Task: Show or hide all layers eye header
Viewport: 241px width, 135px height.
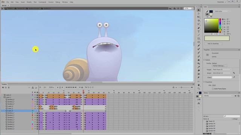Action: tap(35, 93)
